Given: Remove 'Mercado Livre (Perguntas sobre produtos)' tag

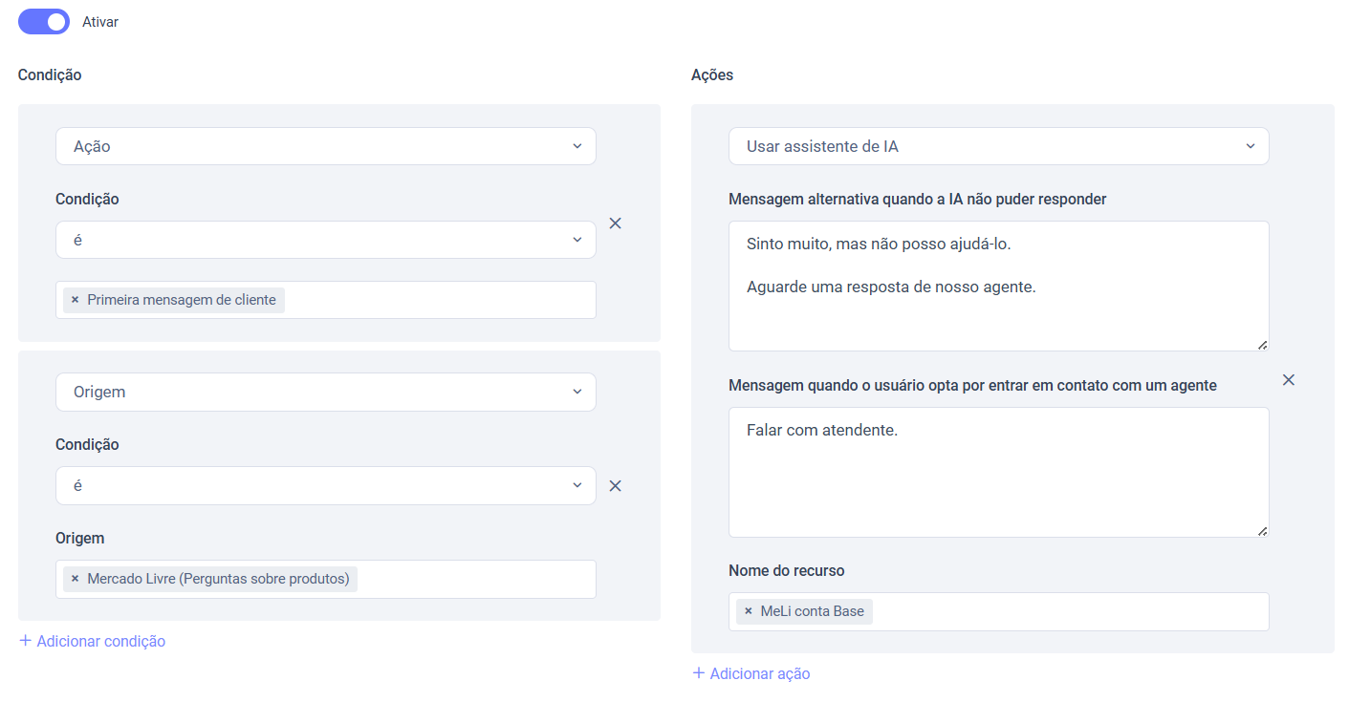Looking at the screenshot, I should tap(75, 579).
